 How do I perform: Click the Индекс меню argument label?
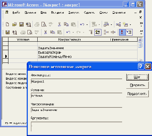[x=16, y=74]
